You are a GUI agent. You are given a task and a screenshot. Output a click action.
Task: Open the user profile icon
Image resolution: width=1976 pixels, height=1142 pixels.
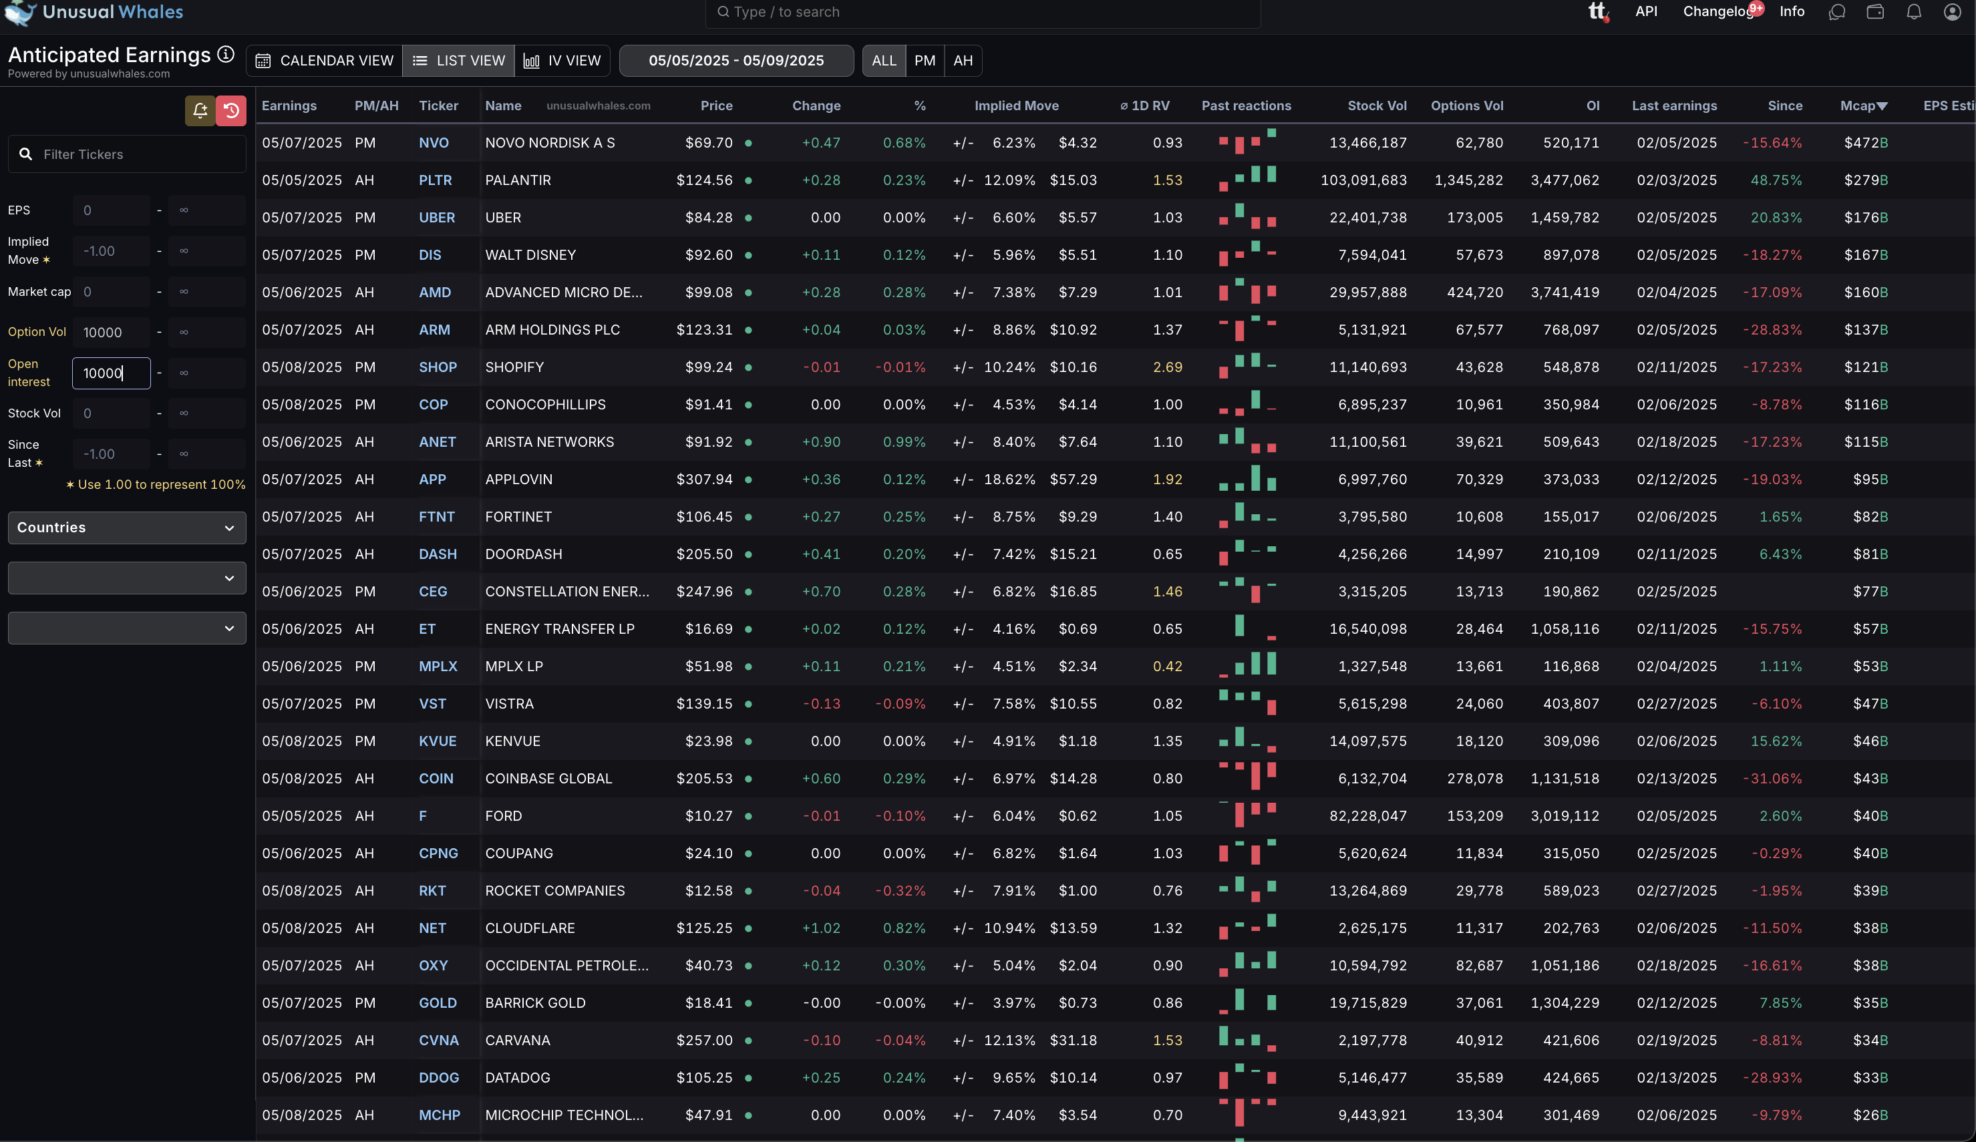click(1953, 12)
